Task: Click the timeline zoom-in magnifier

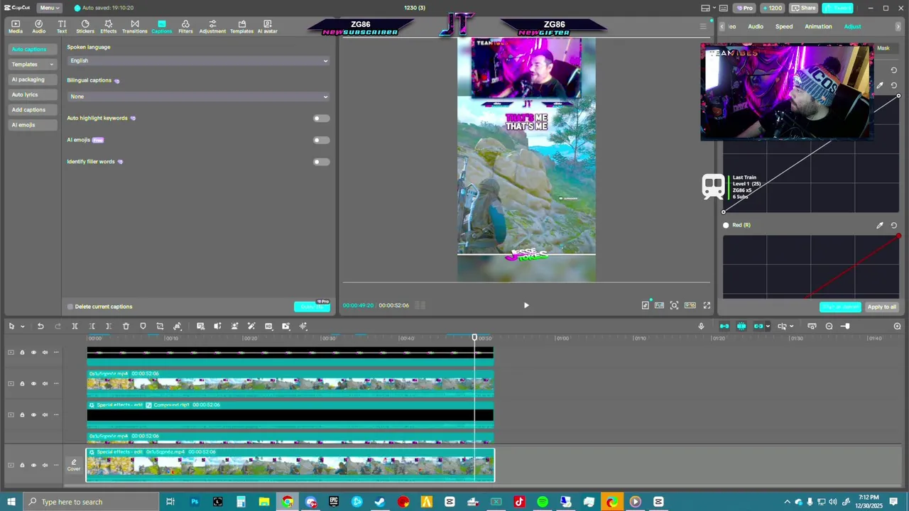Action: (x=897, y=326)
